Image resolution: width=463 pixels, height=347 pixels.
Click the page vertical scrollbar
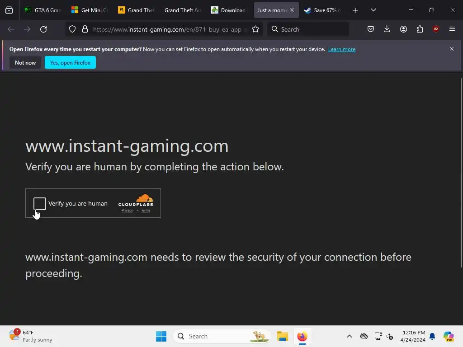click(461, 173)
